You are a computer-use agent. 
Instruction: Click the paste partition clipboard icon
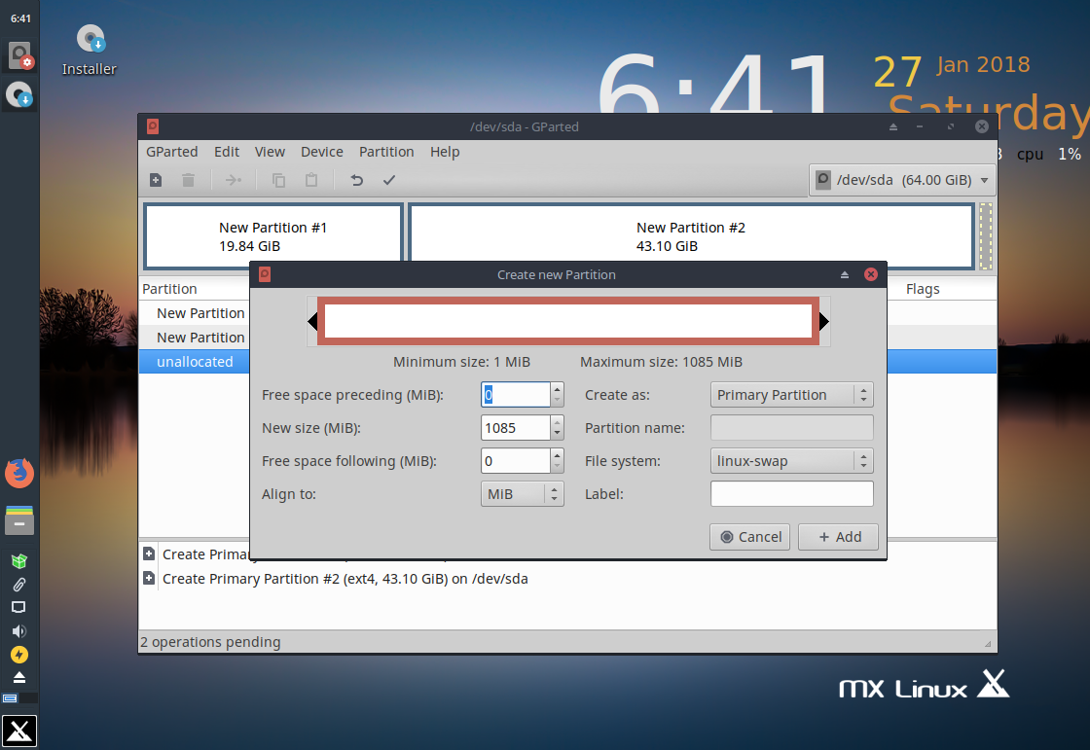(311, 180)
